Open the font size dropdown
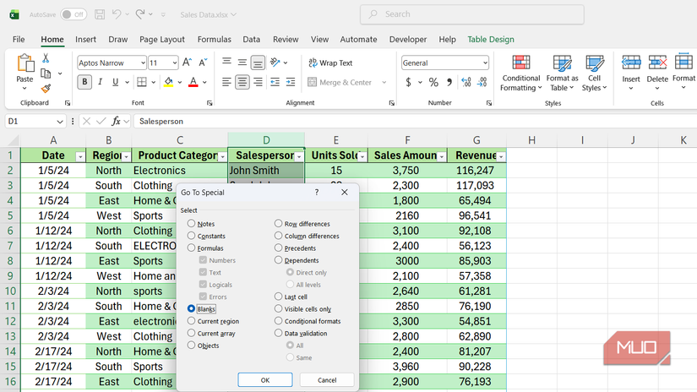This screenshot has width=697, height=392. click(175, 63)
